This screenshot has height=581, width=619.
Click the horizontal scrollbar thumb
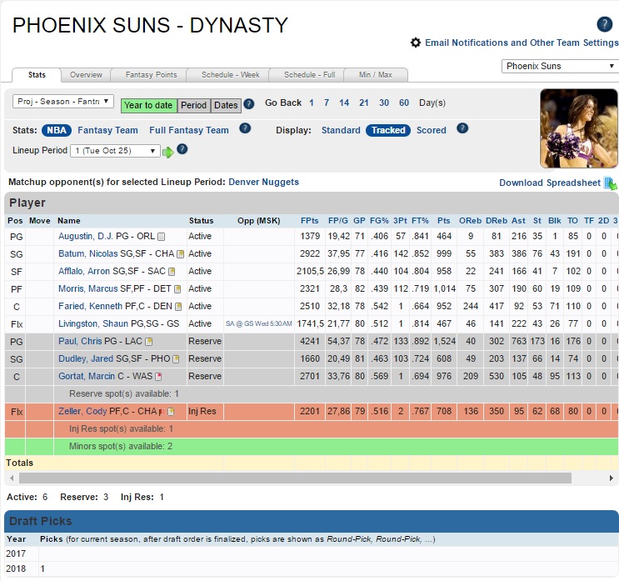(x=295, y=478)
